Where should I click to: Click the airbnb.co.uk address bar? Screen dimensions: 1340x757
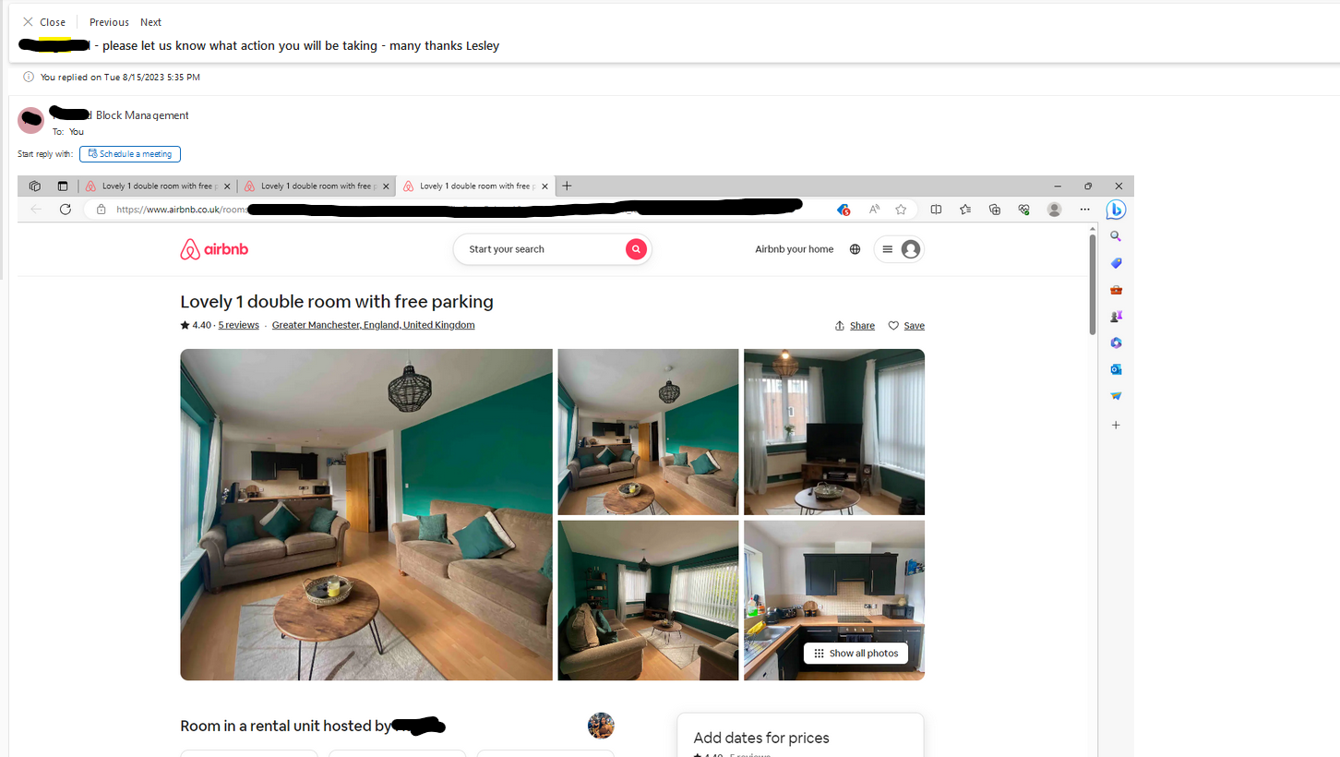(461, 210)
